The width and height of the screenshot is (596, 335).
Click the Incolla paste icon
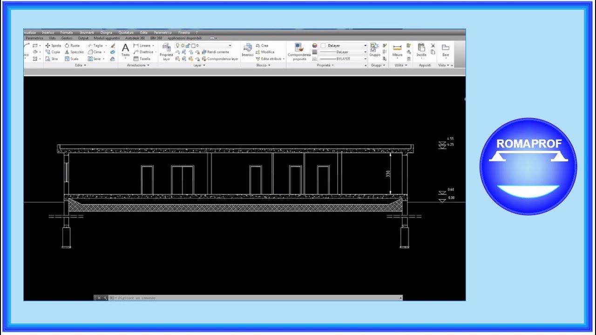421,50
